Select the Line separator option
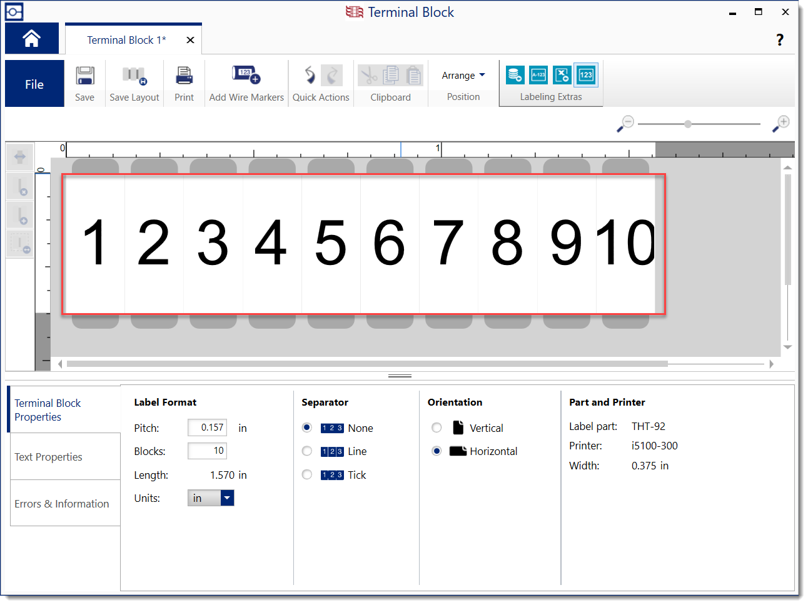808x605 pixels. (307, 451)
